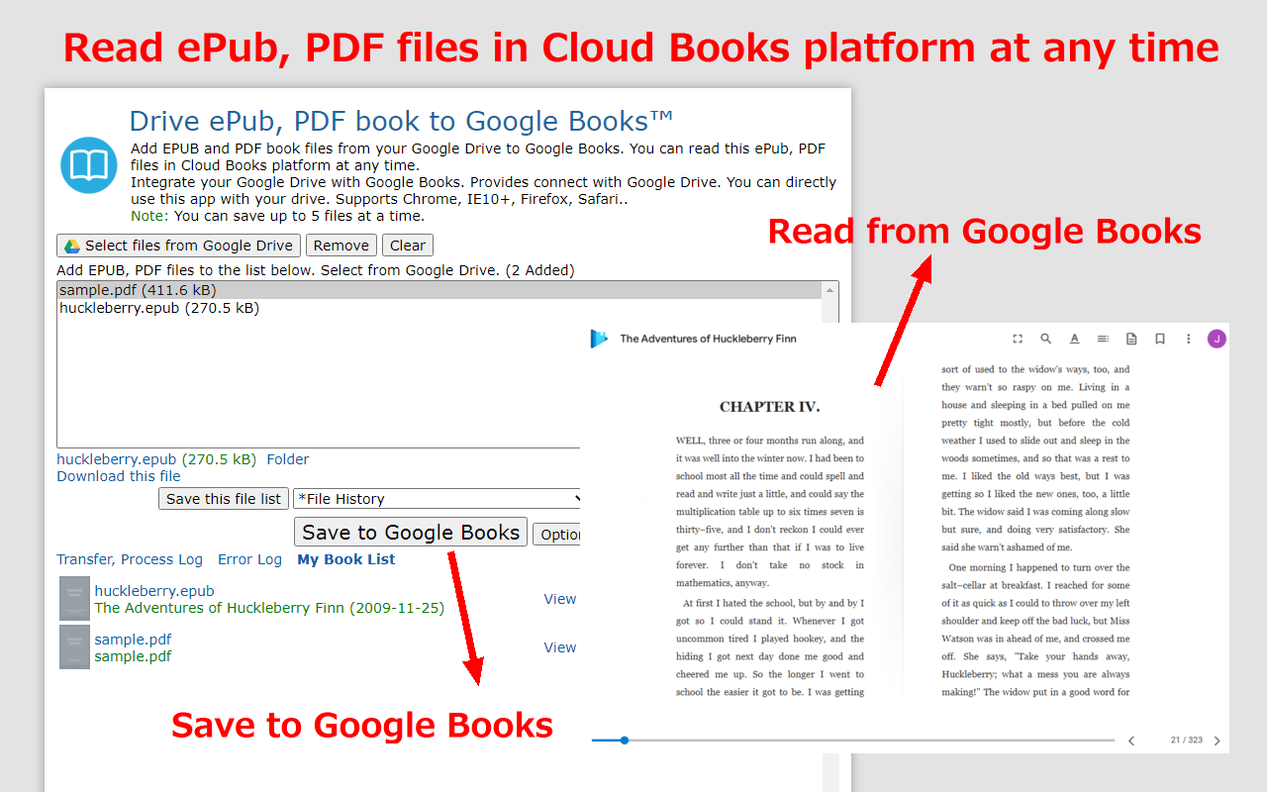Open the File History dropdown

437,499
